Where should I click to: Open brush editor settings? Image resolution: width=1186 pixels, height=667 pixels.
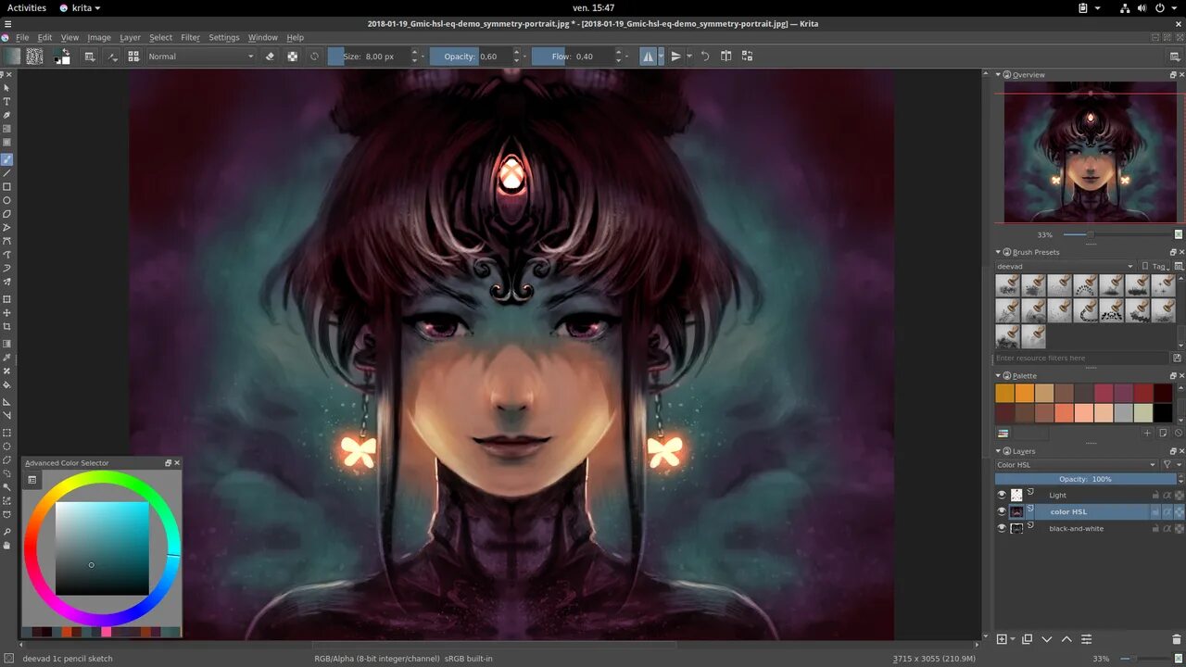[90, 57]
